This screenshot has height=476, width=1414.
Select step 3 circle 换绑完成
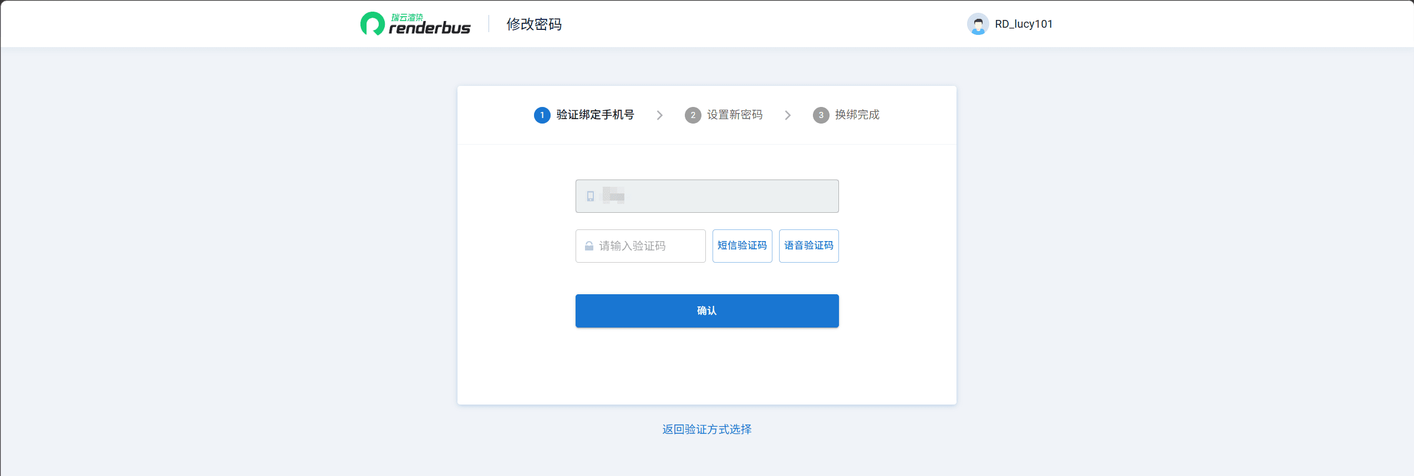821,115
